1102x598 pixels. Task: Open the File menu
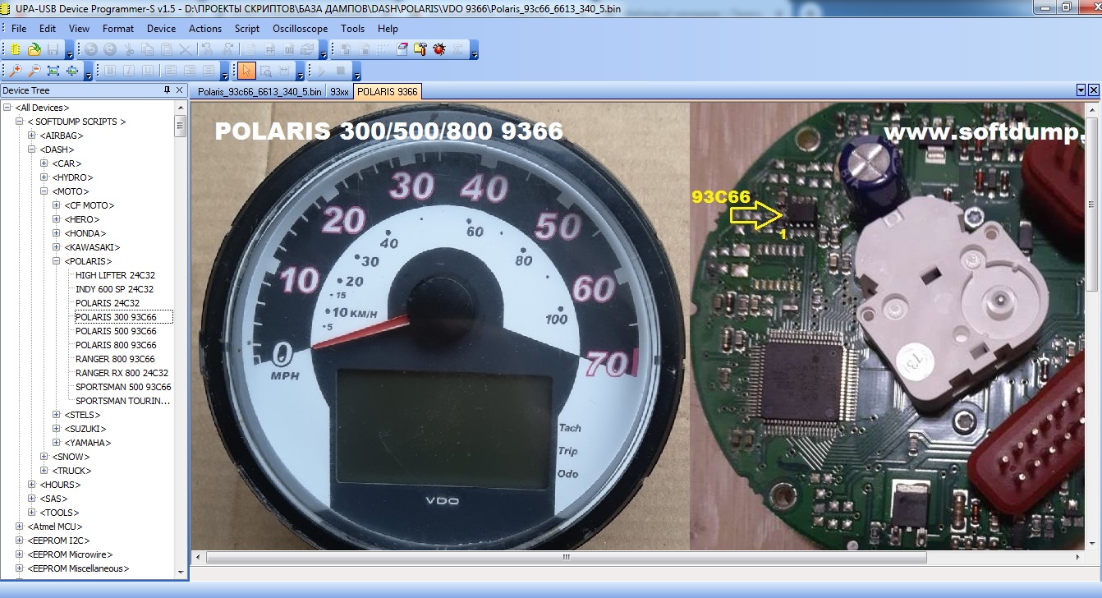click(19, 28)
